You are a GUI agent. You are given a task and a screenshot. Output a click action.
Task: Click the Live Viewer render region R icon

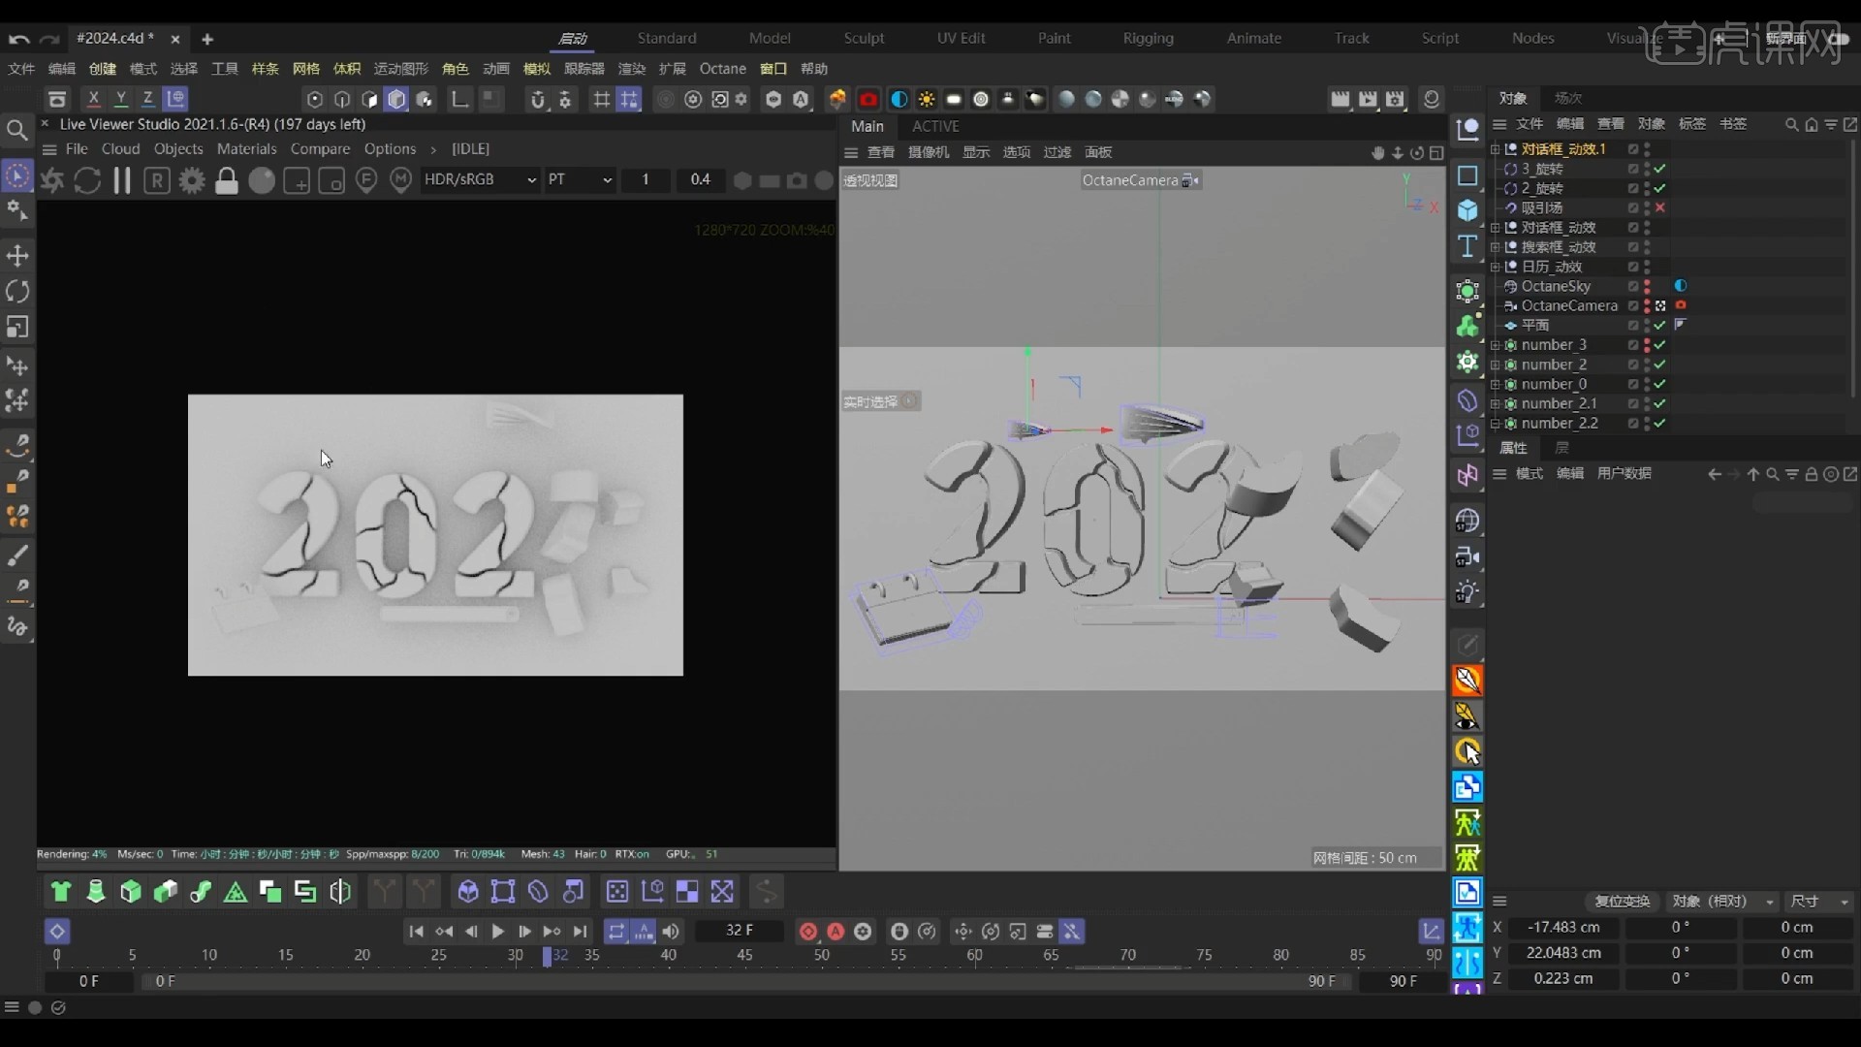[x=157, y=180]
